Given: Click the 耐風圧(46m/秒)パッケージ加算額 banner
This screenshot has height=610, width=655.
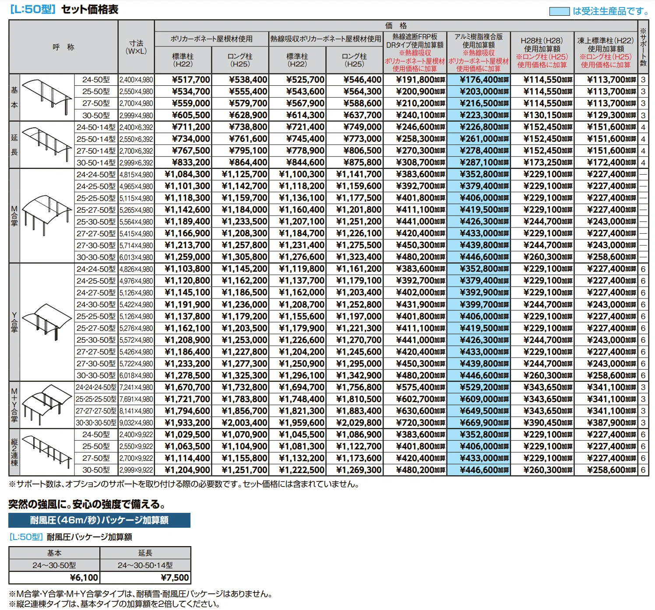Looking at the screenshot, I should [99, 520].
